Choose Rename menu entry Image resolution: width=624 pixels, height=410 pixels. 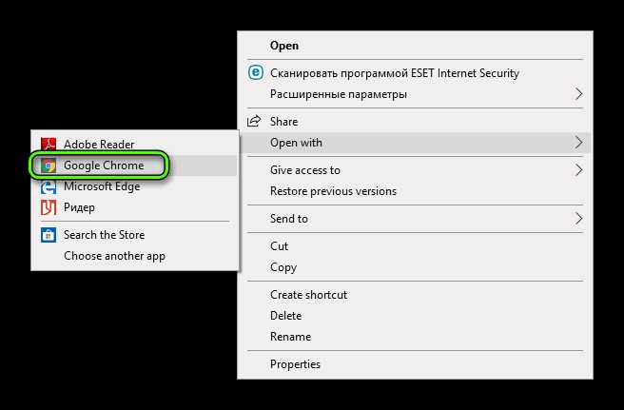[290, 337]
